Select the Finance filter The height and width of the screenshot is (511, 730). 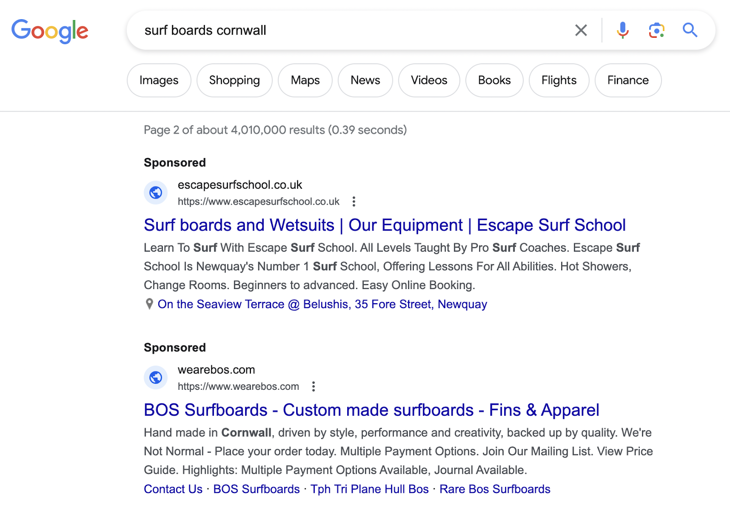[628, 80]
